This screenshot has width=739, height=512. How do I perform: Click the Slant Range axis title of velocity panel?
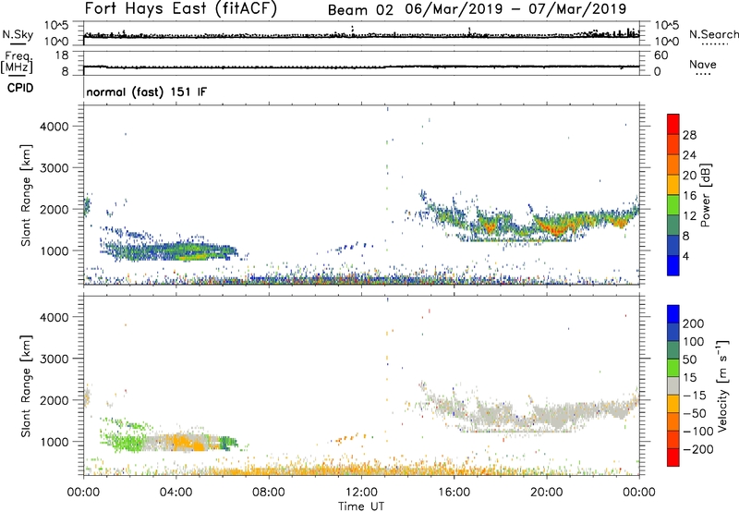pyautogui.click(x=26, y=386)
